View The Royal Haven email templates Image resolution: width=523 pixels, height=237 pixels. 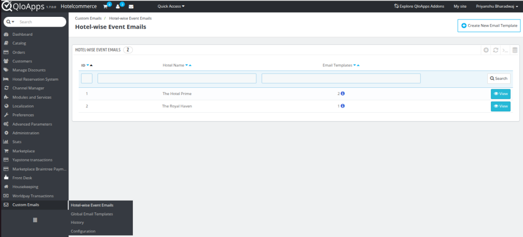[501, 106]
